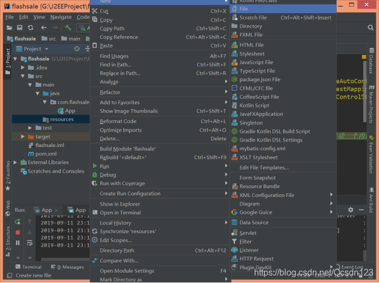Collapse the src folder node
This screenshot has width=379, height=283.
click(22, 76)
